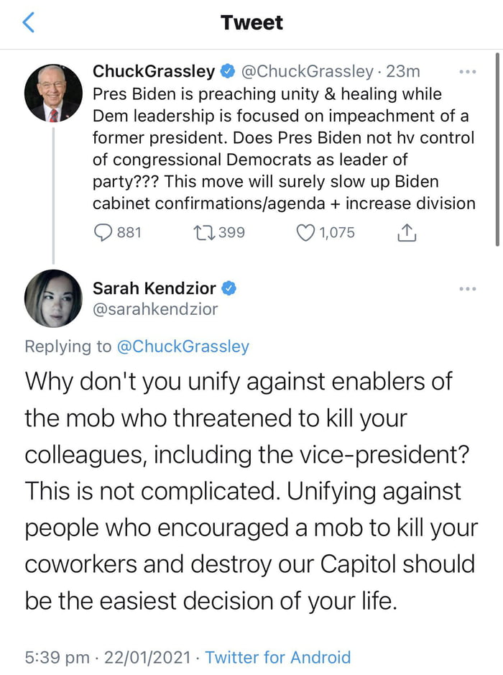Click Chuck Grassley's verified badge
The height and width of the screenshot is (675, 503).
227,71
